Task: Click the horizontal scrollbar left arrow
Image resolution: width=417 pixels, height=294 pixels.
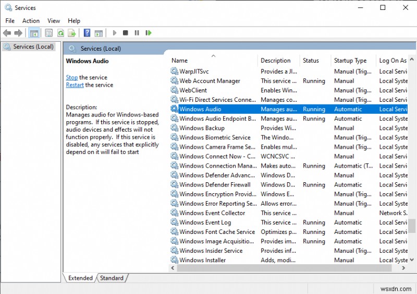Action: coord(173,268)
